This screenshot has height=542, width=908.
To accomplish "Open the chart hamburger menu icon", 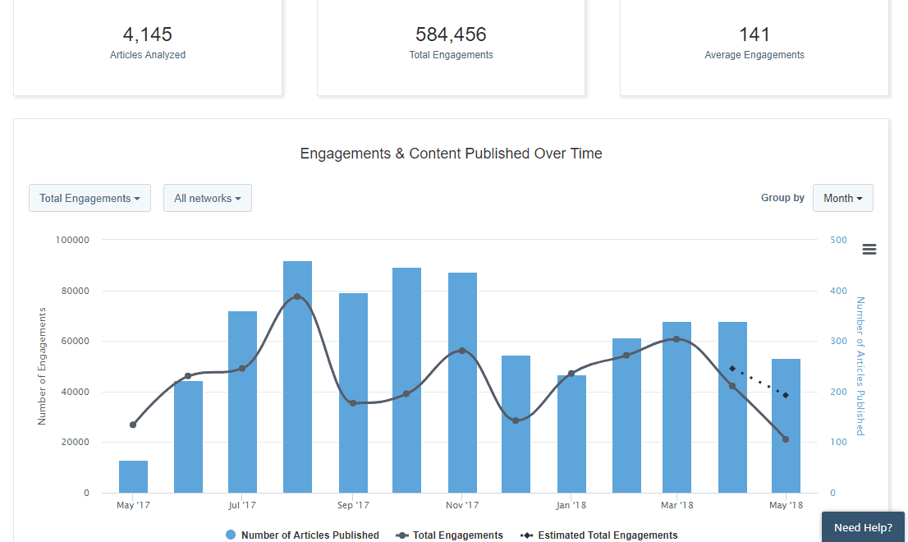I will [869, 250].
